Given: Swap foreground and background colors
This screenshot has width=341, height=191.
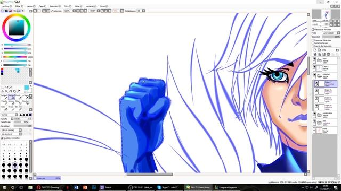Looking at the screenshot, I should click(x=31, y=86).
